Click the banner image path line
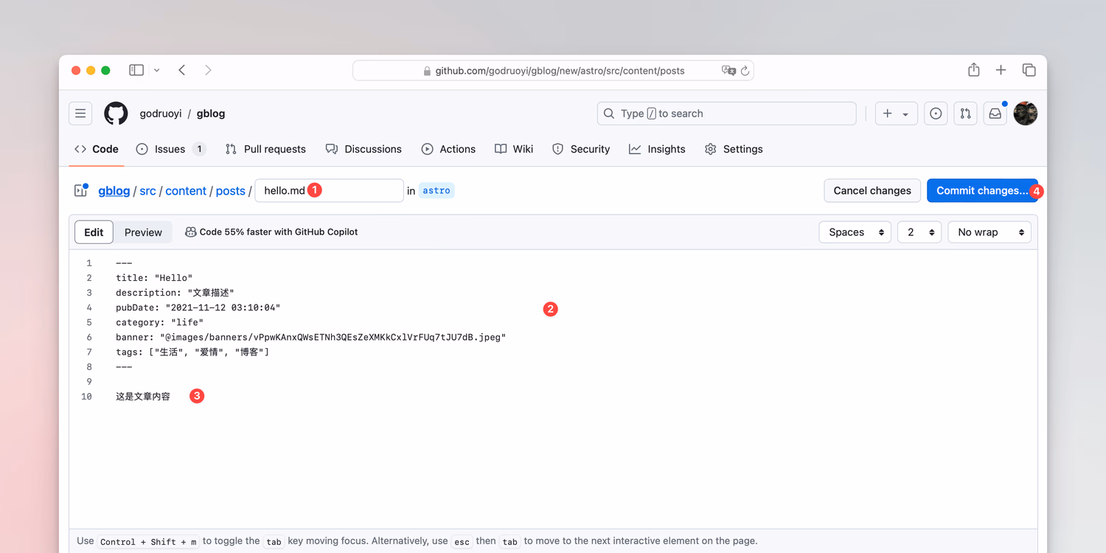1106x553 pixels. [311, 337]
